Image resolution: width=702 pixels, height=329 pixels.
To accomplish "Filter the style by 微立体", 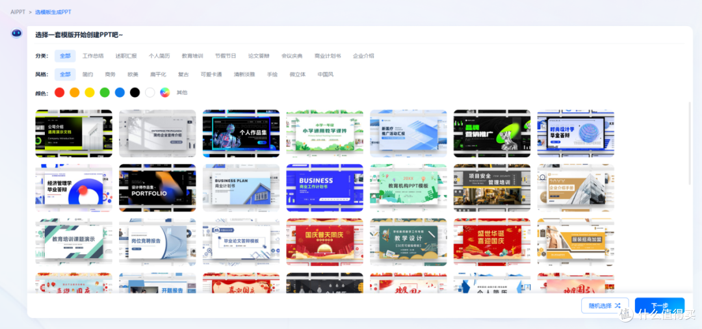I will point(298,74).
